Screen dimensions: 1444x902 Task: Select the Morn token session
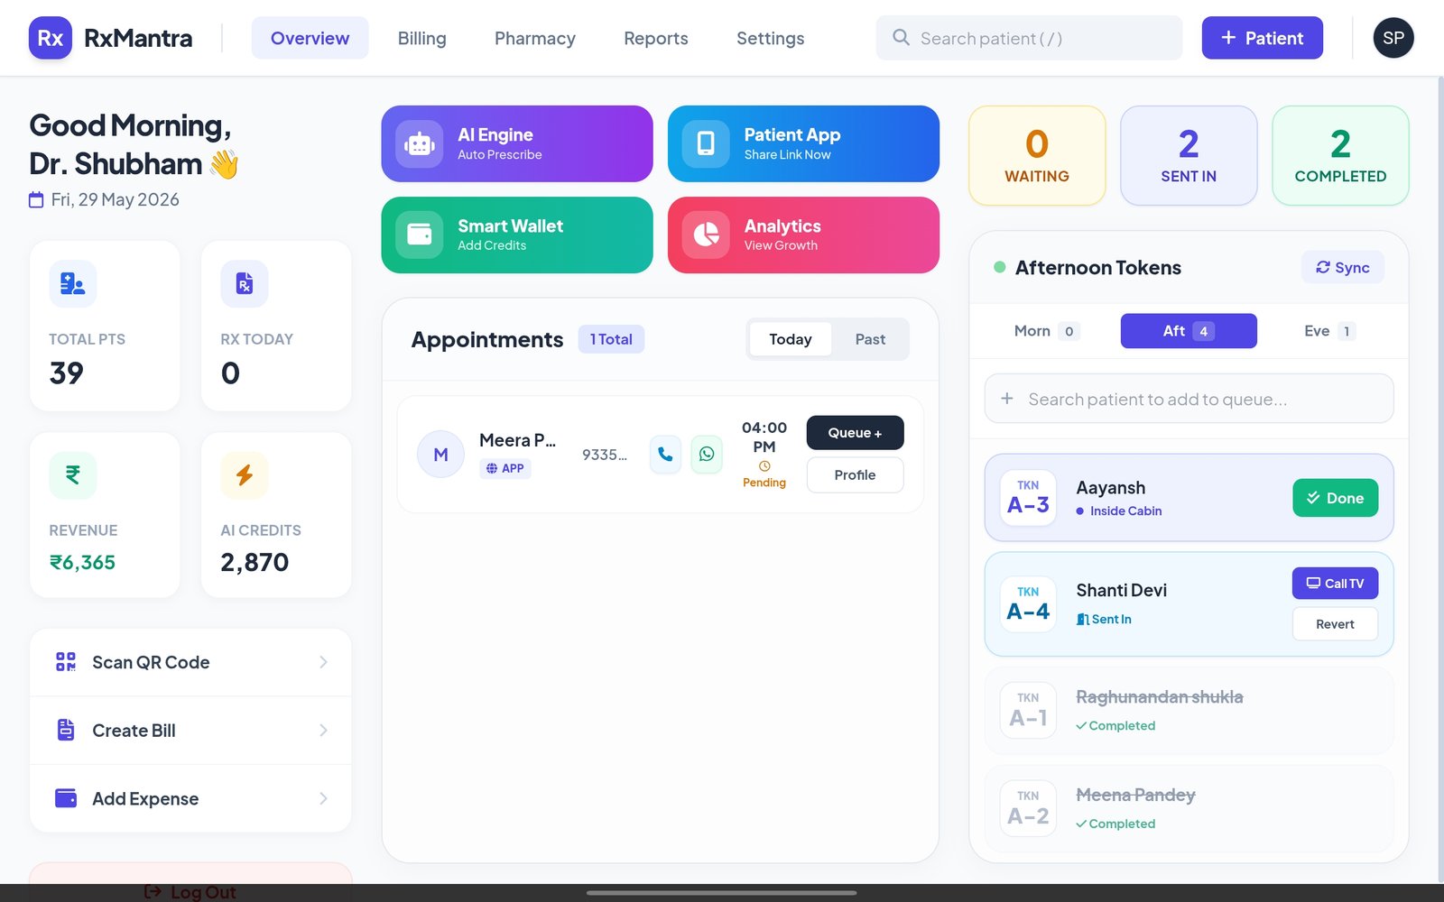click(1045, 331)
